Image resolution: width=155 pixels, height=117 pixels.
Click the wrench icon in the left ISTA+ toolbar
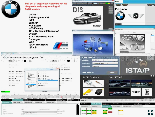45,97
